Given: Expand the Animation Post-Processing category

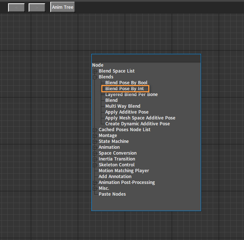Looking at the screenshot, I should [95, 182].
